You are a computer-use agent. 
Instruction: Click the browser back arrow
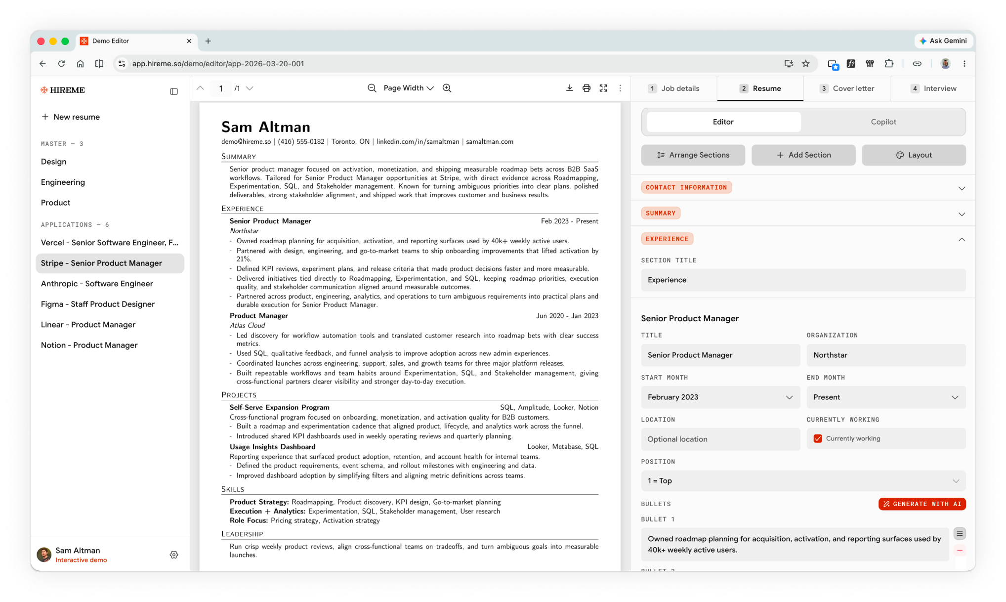tap(43, 63)
